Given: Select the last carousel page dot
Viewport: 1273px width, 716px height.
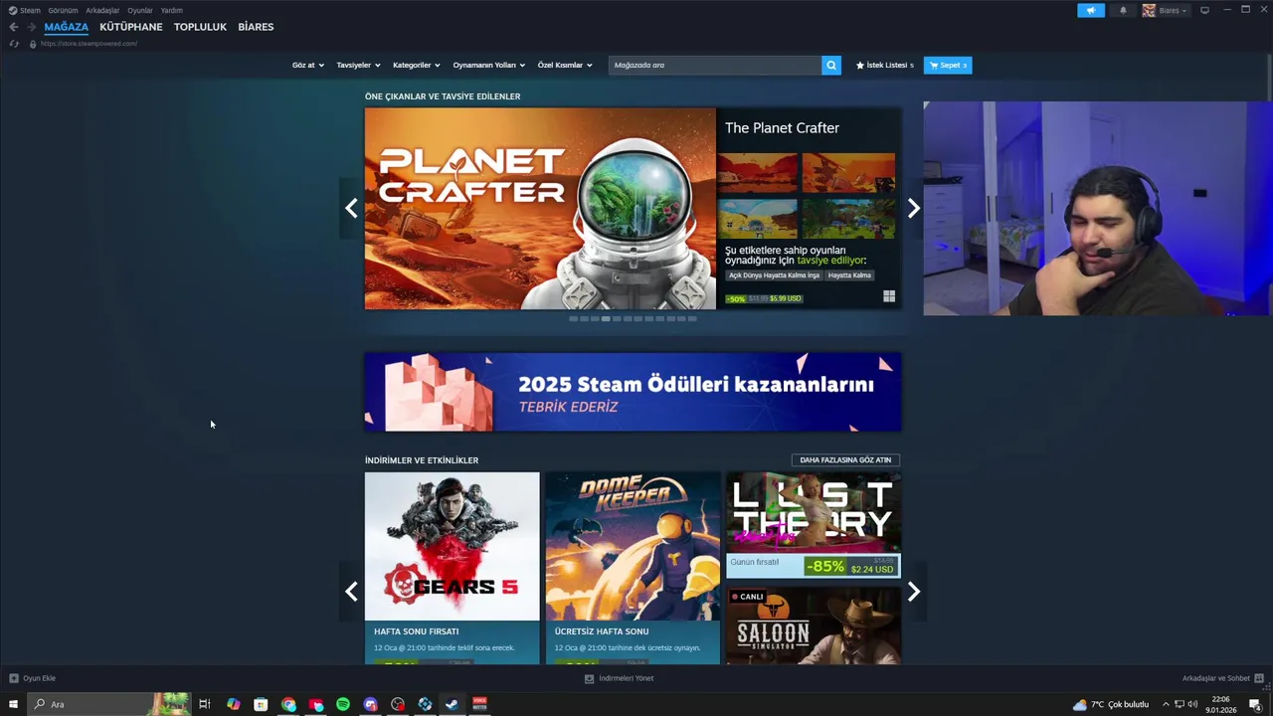Looking at the screenshot, I should 692,319.
